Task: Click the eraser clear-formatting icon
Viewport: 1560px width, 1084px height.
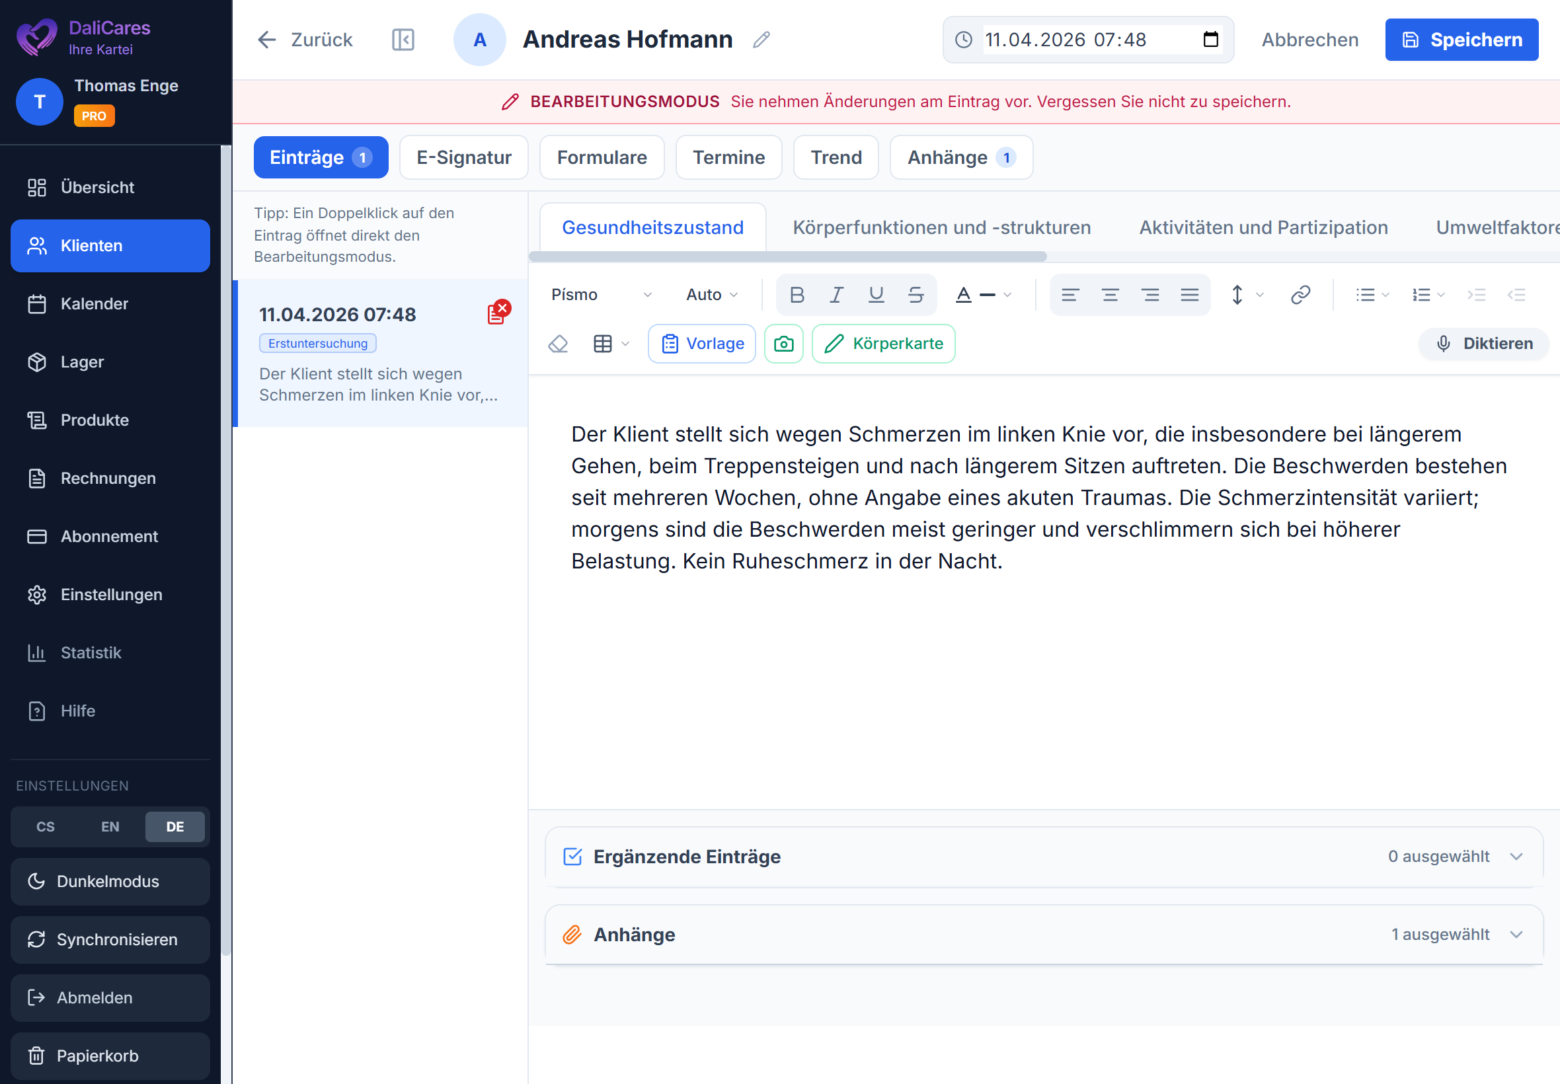Action: pyautogui.click(x=558, y=344)
